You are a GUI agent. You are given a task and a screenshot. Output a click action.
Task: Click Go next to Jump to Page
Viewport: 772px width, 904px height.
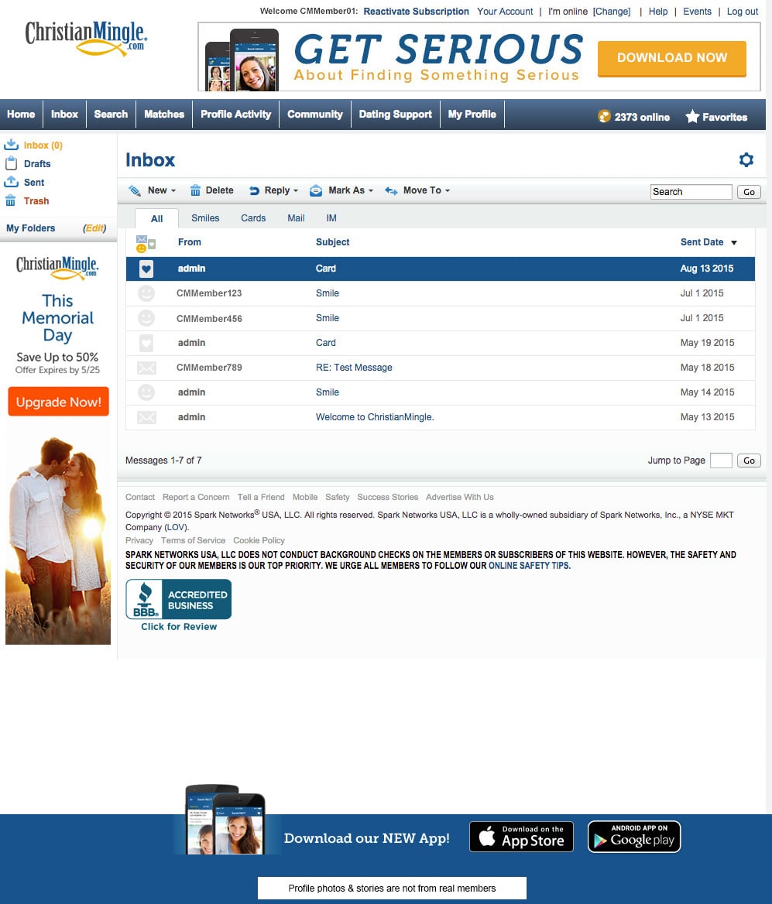point(749,461)
